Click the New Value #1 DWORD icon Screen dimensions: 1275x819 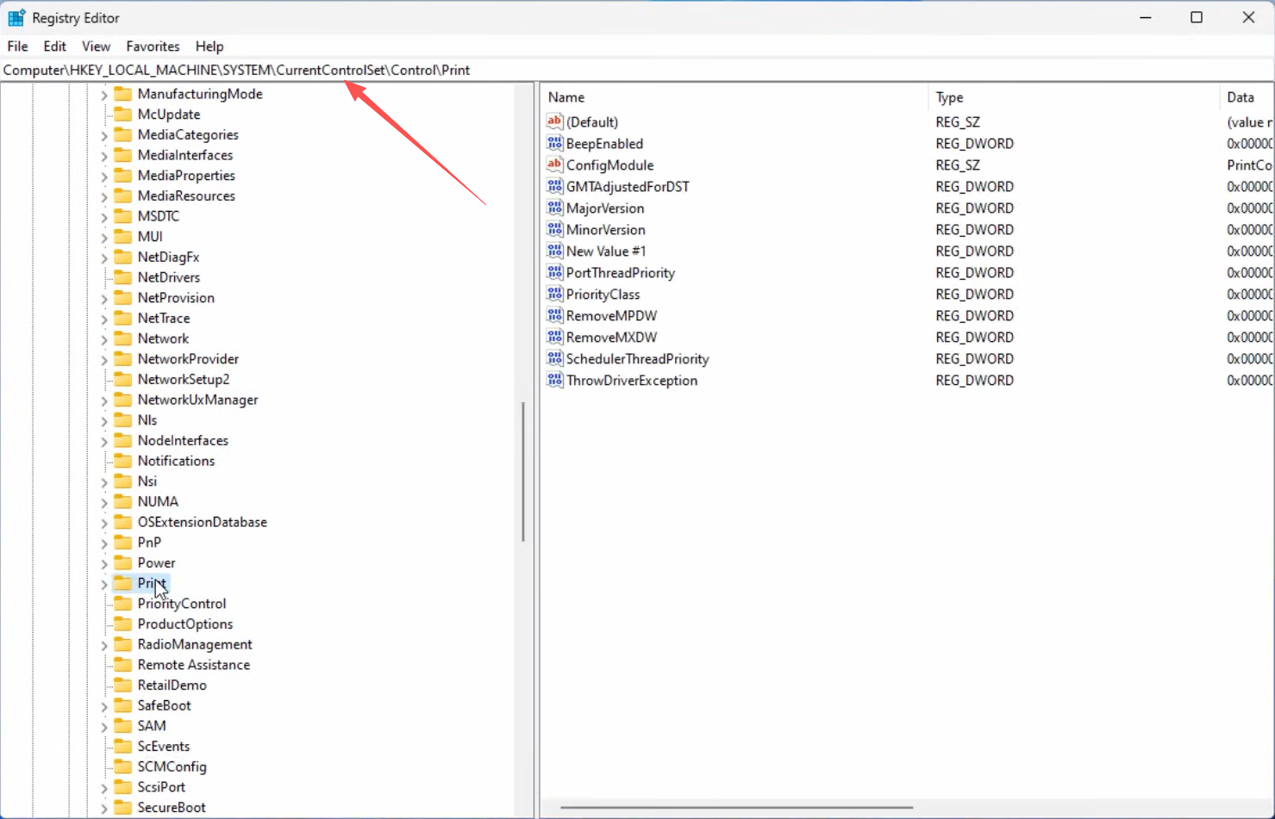pyautogui.click(x=555, y=251)
